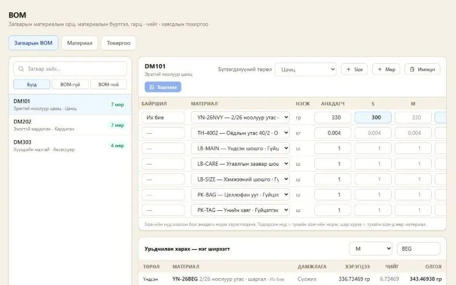Click the default 330 value field
Viewport: 456px width, 285px height.
point(333,118)
